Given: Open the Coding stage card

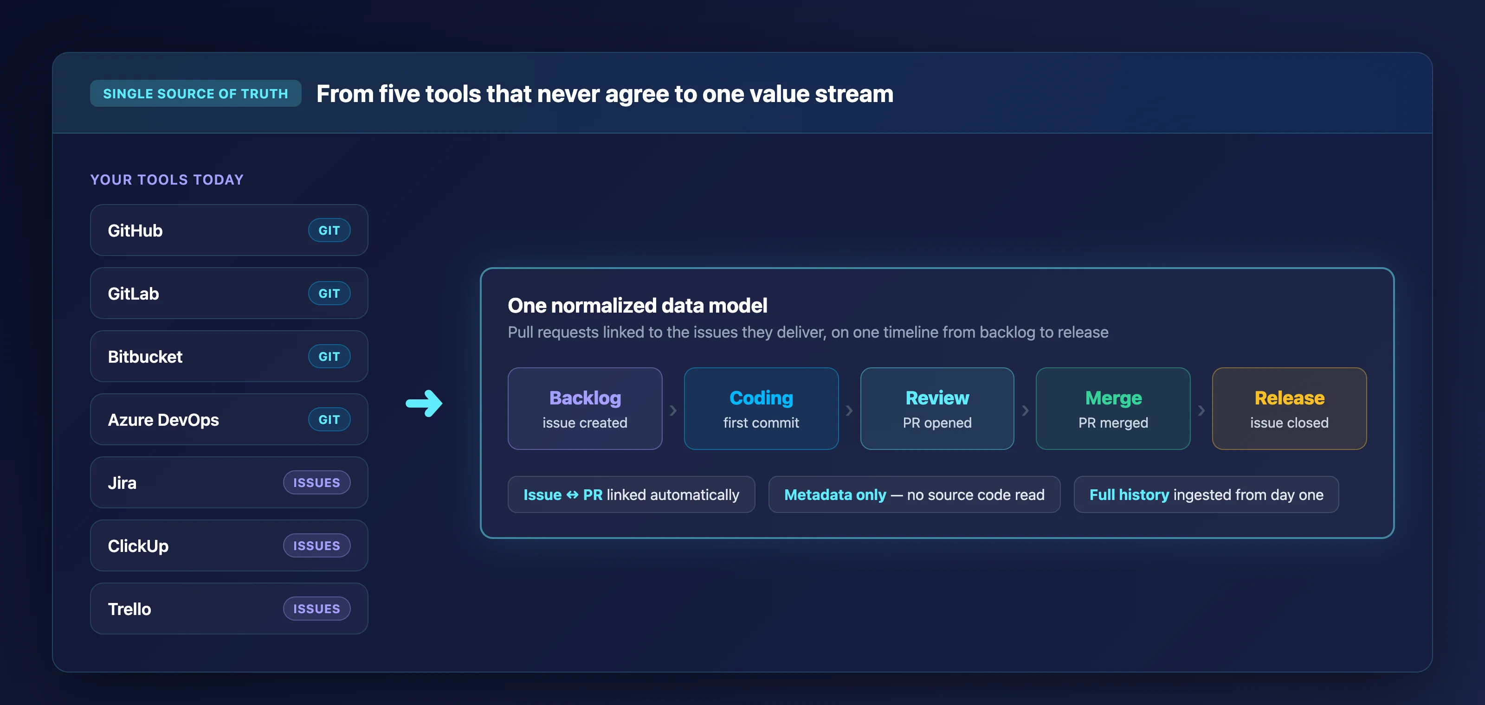Looking at the screenshot, I should point(761,408).
